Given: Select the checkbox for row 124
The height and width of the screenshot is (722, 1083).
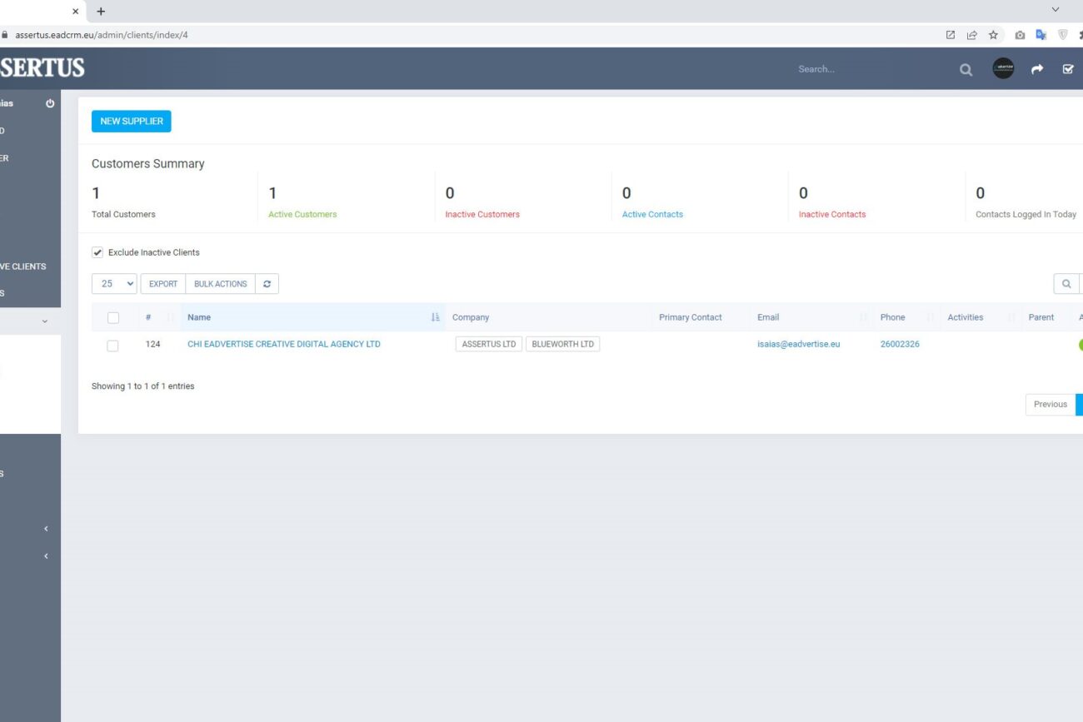Looking at the screenshot, I should (112, 345).
